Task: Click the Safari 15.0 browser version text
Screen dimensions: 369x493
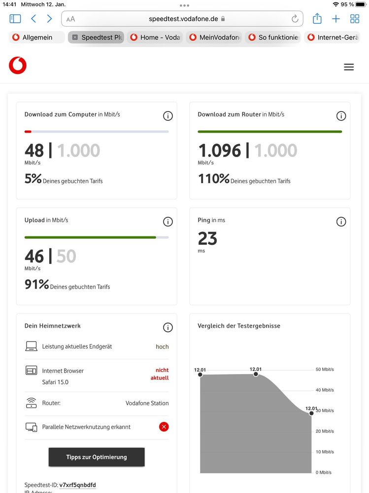Action: (x=55, y=382)
